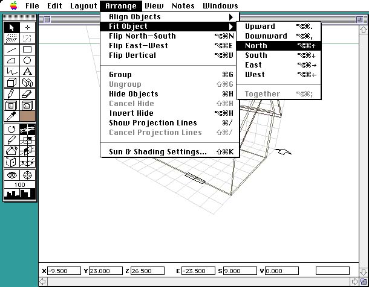Select Flip Vertical menu item

(132, 55)
